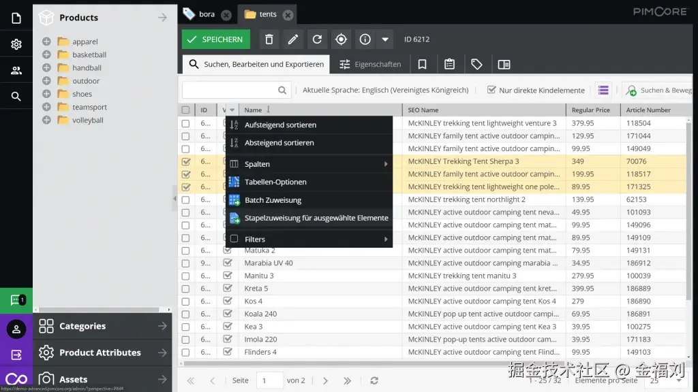
Task: Go to the first page arrow
Action: pyautogui.click(x=191, y=381)
